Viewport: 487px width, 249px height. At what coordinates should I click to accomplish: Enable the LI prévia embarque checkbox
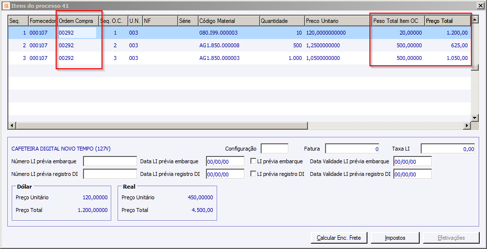tap(253, 161)
